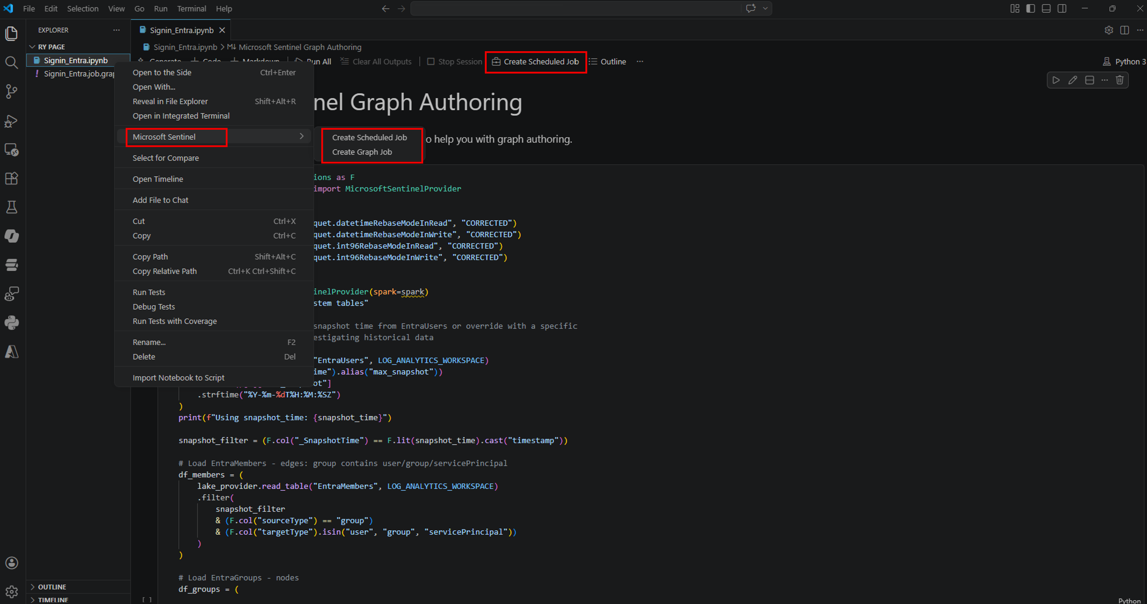Open the Source Control view
Viewport: 1147px width, 604px height.
[x=11, y=91]
